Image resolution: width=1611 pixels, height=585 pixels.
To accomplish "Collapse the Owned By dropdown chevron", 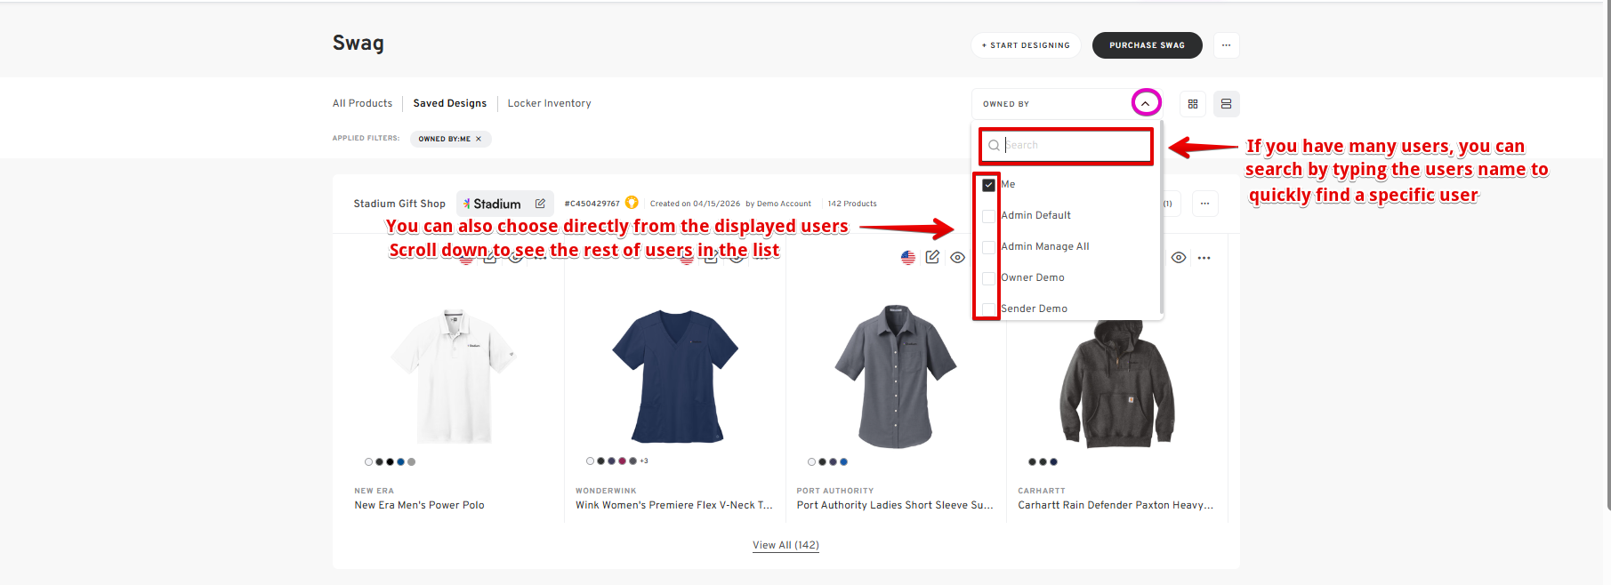I will 1146,104.
